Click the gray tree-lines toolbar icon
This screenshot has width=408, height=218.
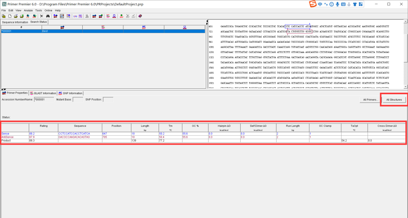tap(87, 16)
